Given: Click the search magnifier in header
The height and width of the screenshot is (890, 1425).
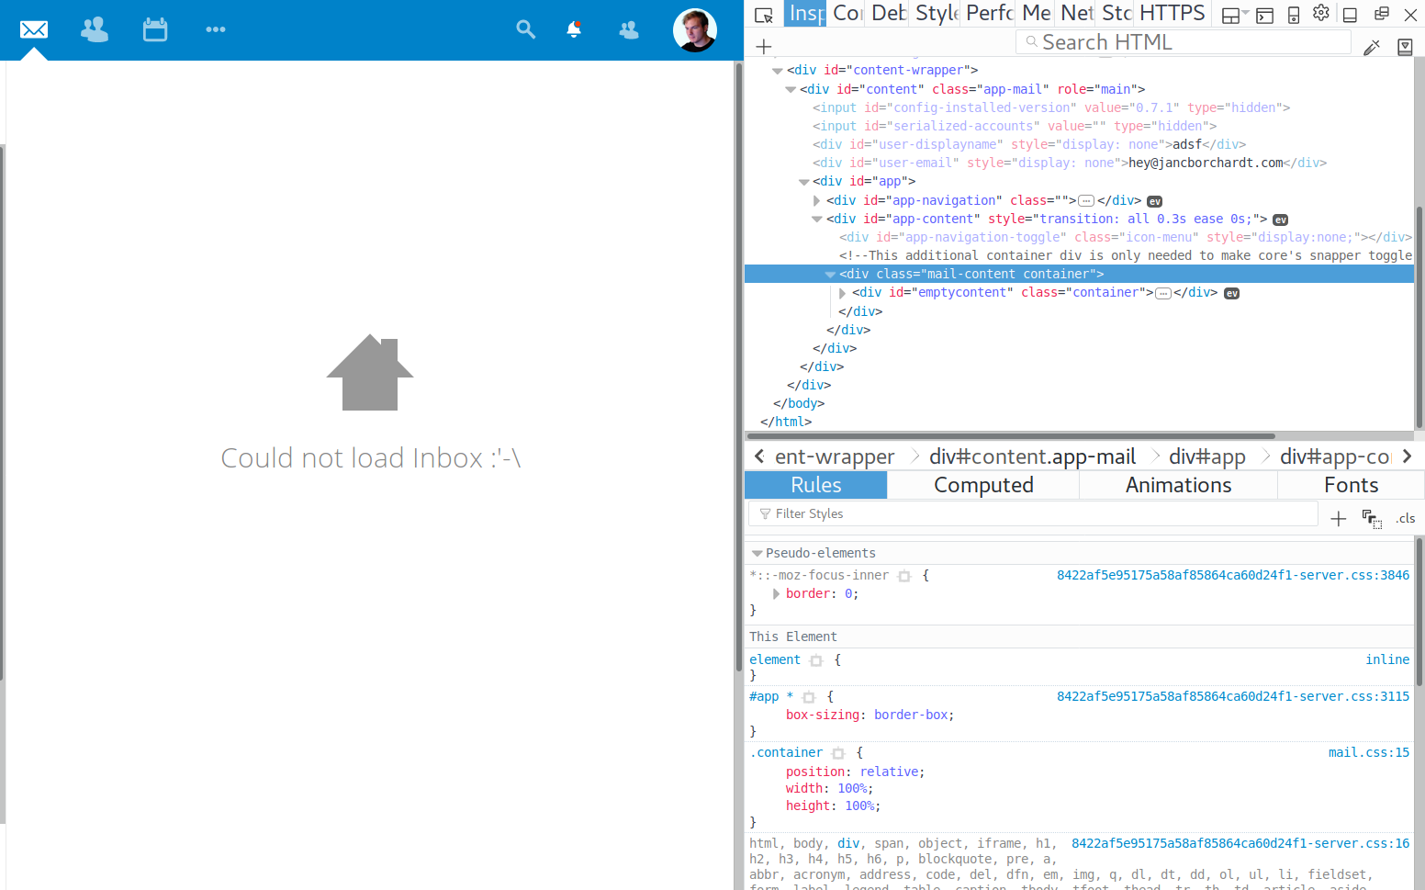Looking at the screenshot, I should [525, 29].
